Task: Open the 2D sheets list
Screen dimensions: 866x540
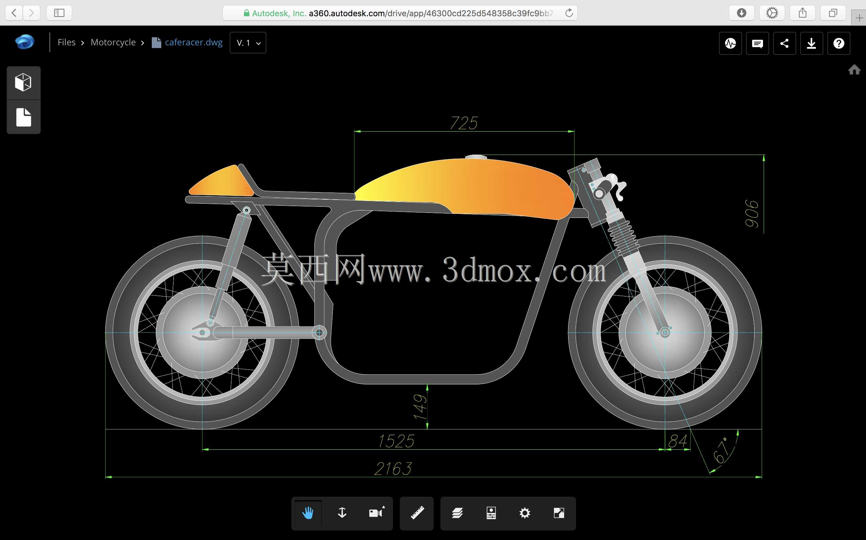Action: click(24, 117)
